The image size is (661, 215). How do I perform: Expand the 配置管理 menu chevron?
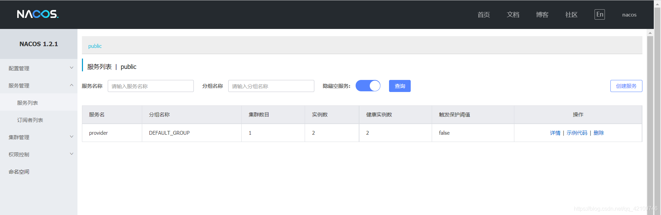72,68
